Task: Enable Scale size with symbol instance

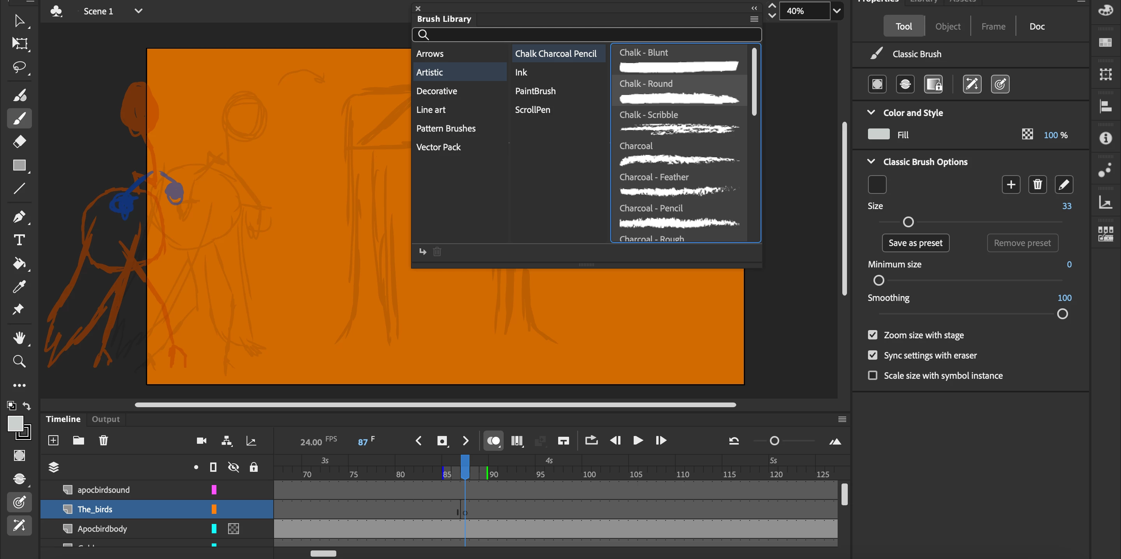Action: coord(873,375)
